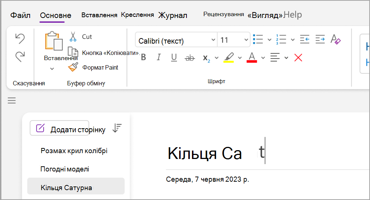This screenshot has width=370, height=200.
Task: Select the Кільця Сатурна page
Action: click(76, 186)
